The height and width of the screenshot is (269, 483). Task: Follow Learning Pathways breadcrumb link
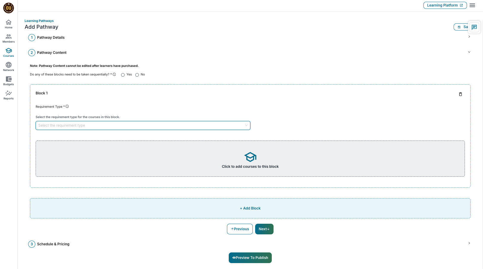pyautogui.click(x=39, y=21)
